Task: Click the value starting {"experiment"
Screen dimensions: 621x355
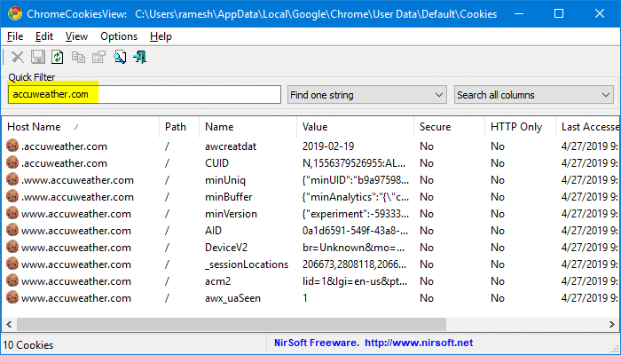Action: (x=355, y=214)
